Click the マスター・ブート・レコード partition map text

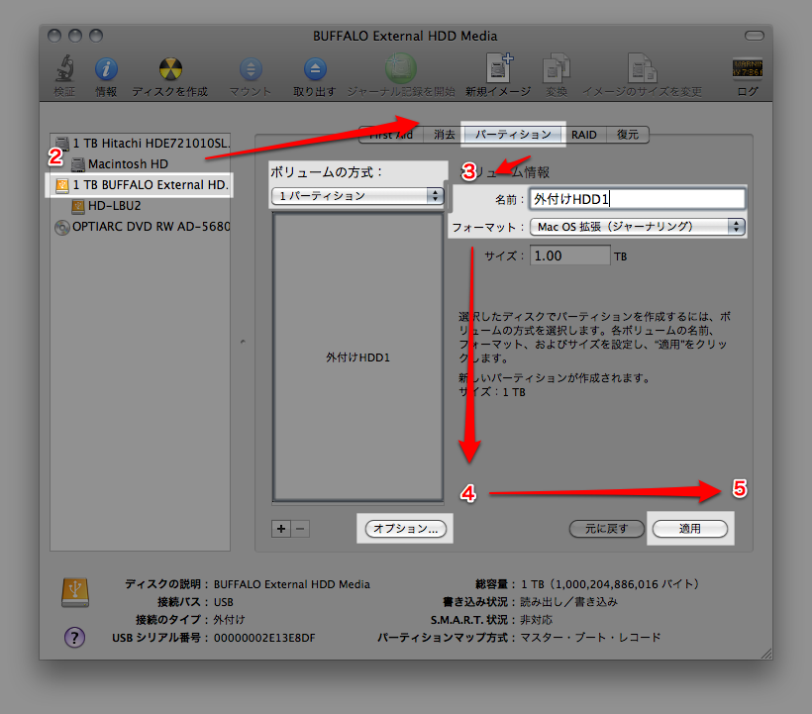[590, 638]
